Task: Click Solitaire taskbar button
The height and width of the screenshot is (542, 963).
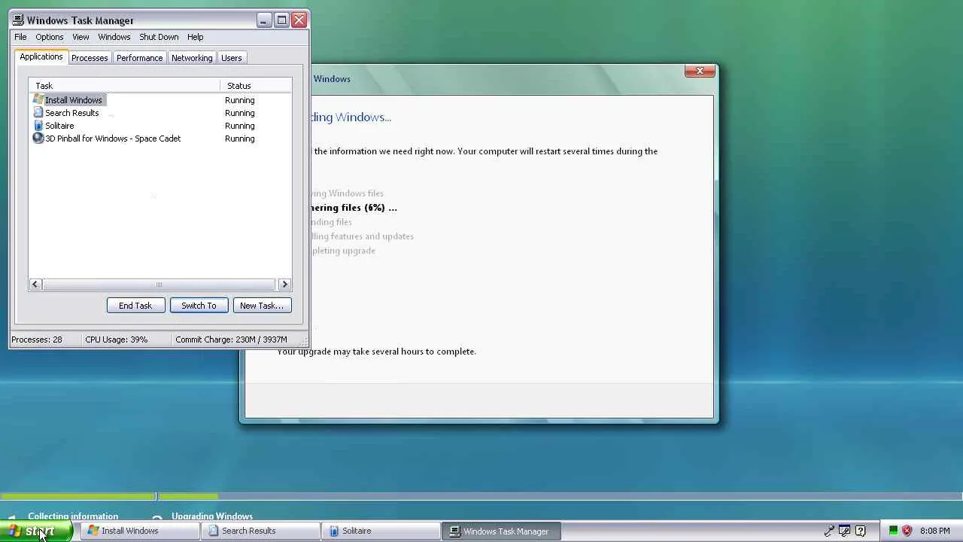Action: click(x=381, y=531)
